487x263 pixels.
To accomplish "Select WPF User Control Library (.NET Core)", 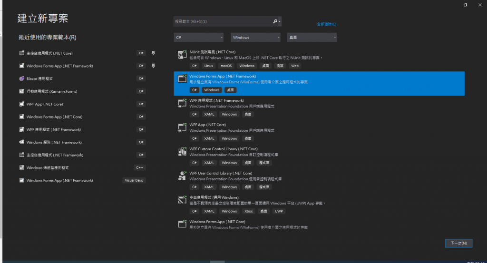I will (x=319, y=180).
